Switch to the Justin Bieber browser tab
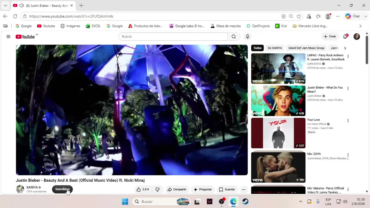This screenshot has height=208, width=370. [43, 5]
